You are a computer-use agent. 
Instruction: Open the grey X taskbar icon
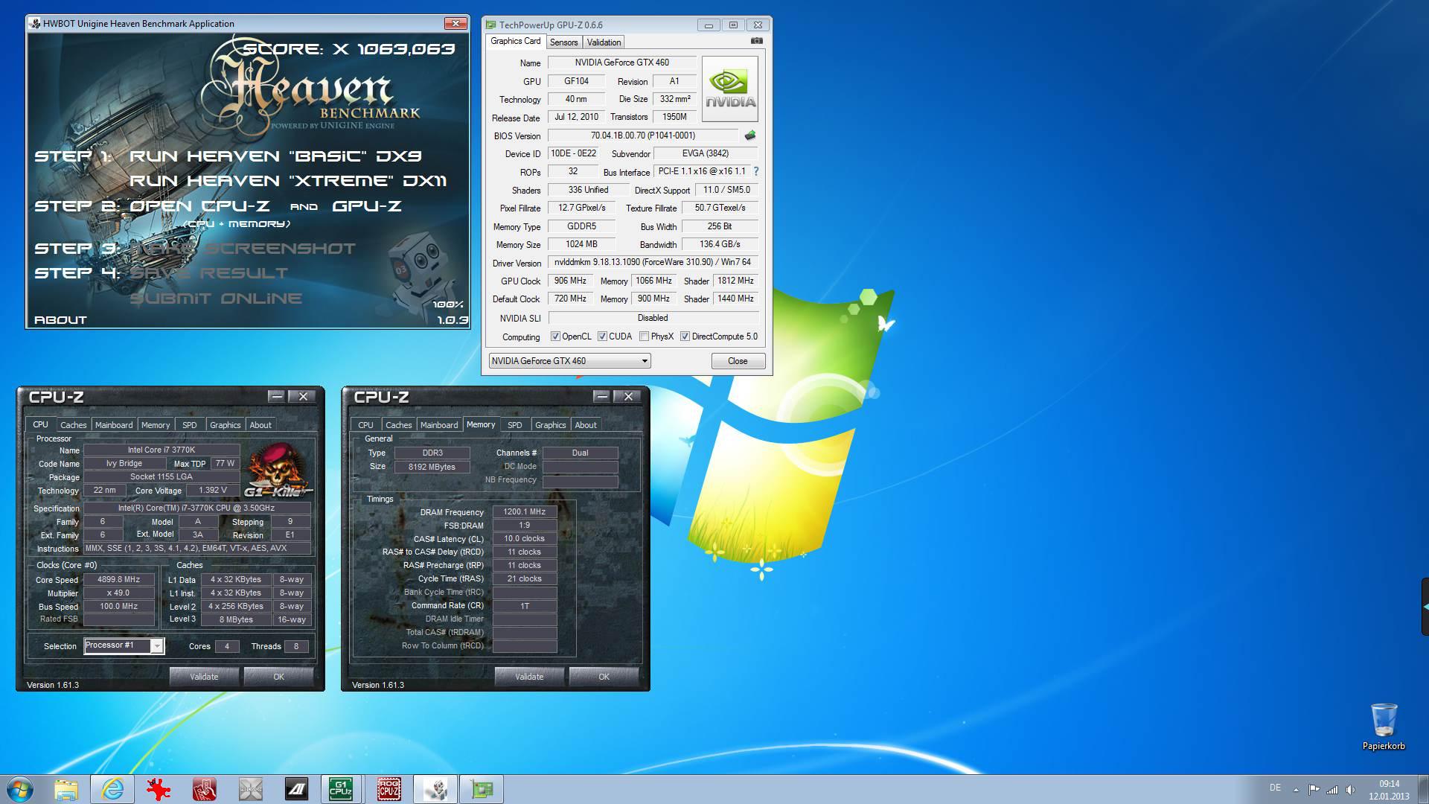(x=251, y=789)
